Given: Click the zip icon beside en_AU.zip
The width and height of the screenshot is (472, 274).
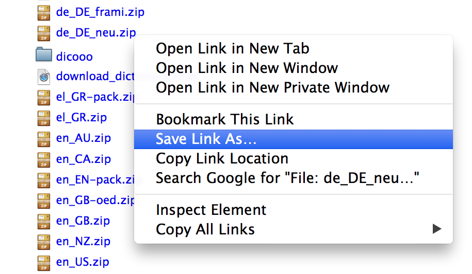Looking at the screenshot, I should tap(44, 138).
